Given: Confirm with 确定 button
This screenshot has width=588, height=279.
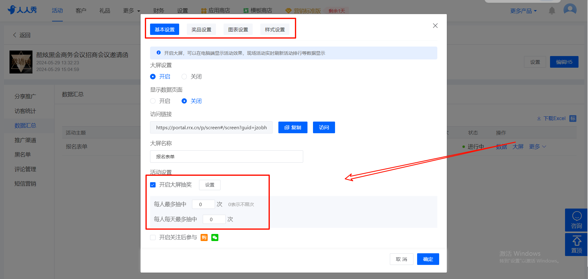Looking at the screenshot, I should point(428,259).
